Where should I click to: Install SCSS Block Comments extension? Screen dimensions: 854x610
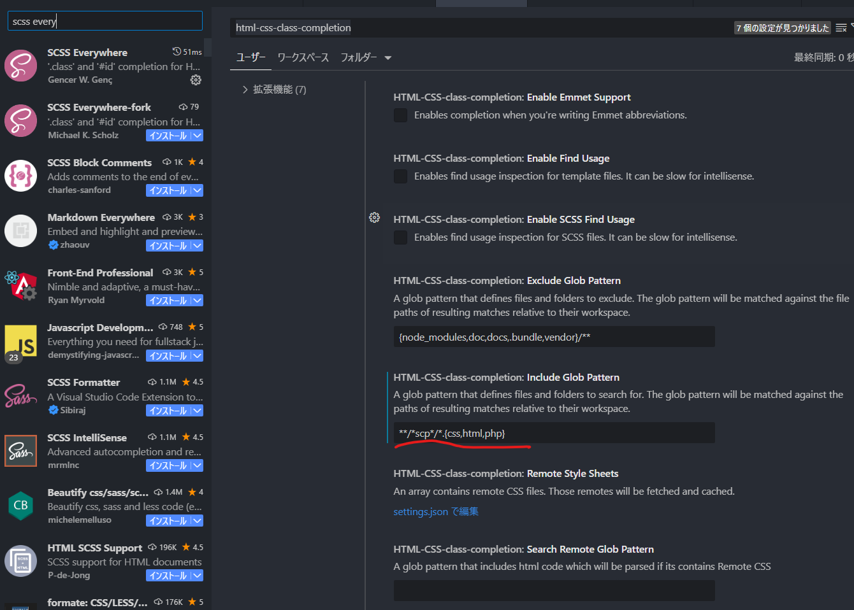(168, 190)
